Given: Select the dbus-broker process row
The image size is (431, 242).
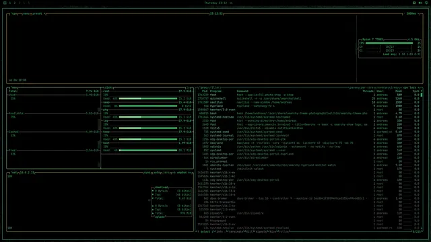Looking at the screenshot, I should pos(308,198).
